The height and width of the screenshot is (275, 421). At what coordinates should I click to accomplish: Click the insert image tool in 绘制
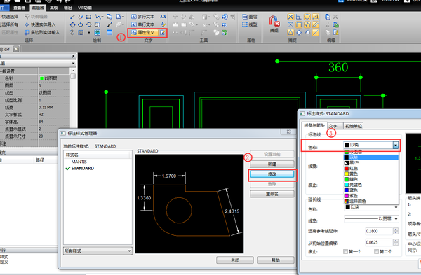pyautogui.click(x=98, y=33)
